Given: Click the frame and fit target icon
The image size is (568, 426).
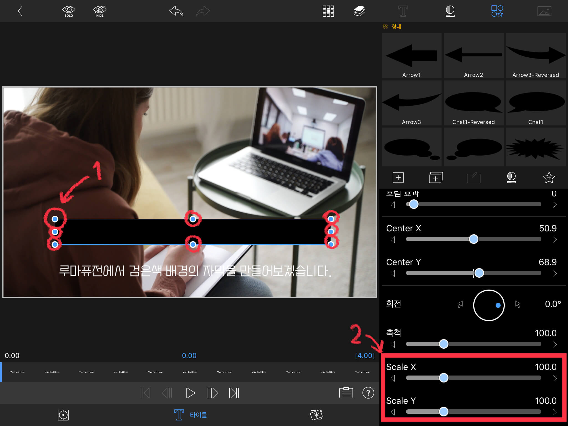Looking at the screenshot, I should pyautogui.click(x=63, y=415).
